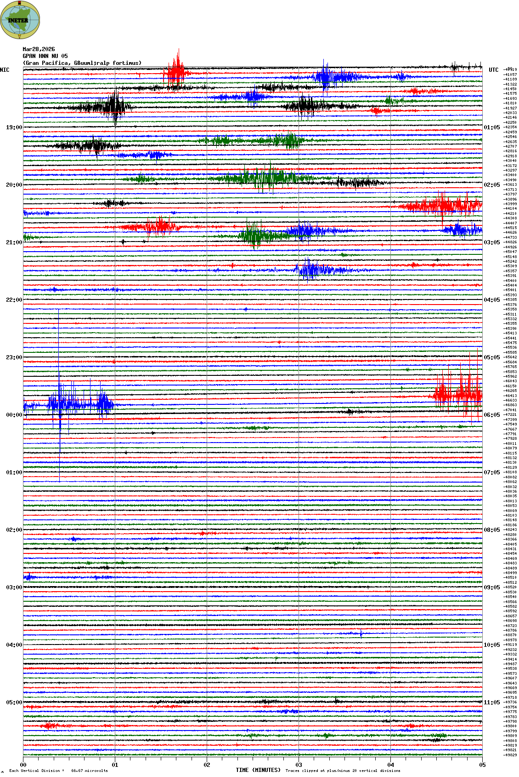Click the 04 minute tick on bottom axis
The height and width of the screenshot is (777, 519).
(390, 765)
